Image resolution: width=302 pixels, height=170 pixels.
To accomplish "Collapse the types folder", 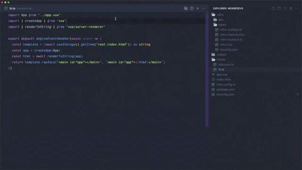I will 220,25.
